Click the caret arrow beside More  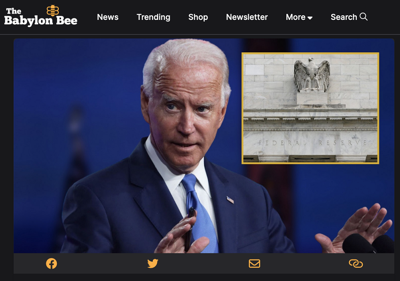pyautogui.click(x=310, y=18)
